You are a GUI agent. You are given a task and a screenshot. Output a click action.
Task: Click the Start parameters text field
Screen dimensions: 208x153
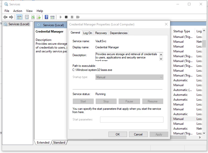click(x=132, y=119)
